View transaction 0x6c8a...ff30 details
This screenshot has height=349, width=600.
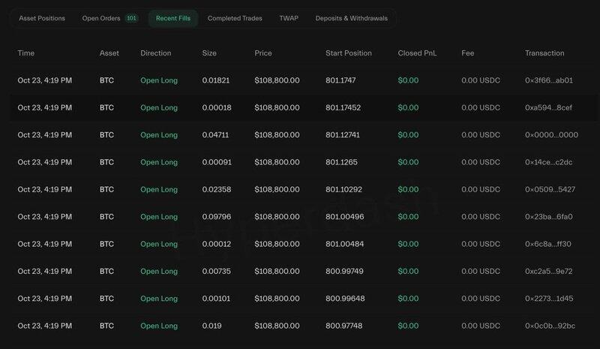click(x=549, y=244)
